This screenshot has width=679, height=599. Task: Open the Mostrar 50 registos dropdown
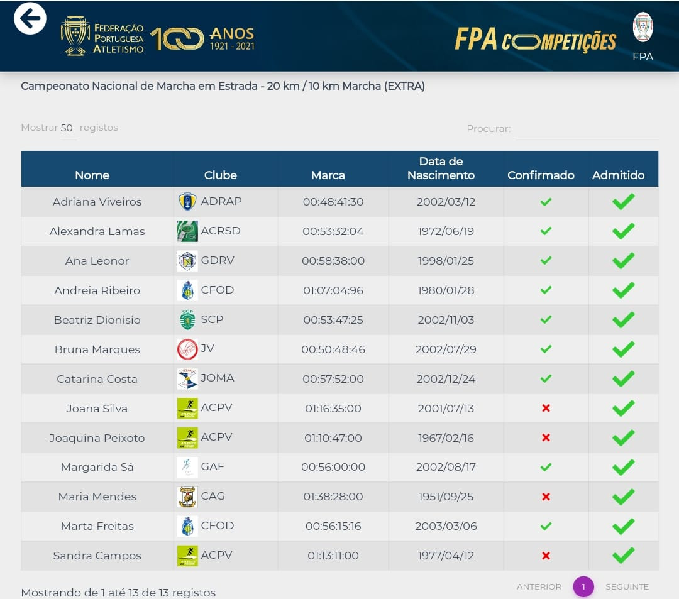click(68, 128)
